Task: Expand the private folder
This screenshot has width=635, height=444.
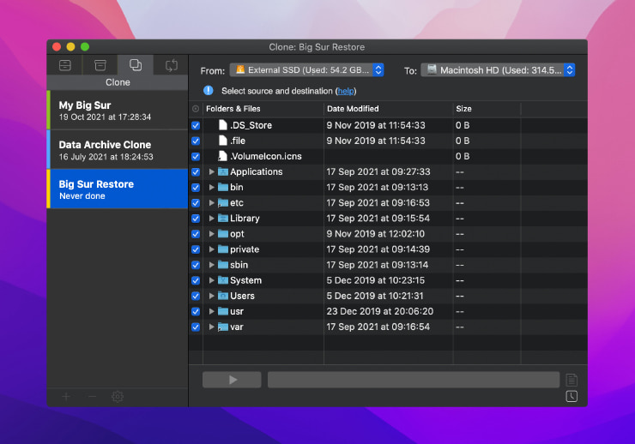Action: click(211, 249)
